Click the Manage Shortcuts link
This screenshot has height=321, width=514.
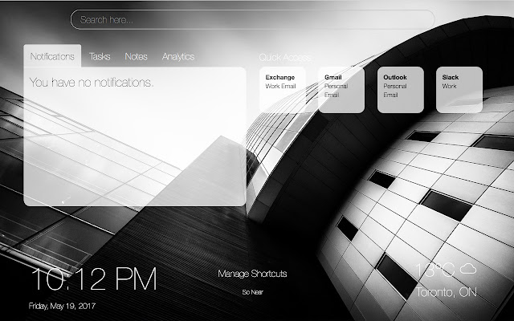click(x=252, y=274)
